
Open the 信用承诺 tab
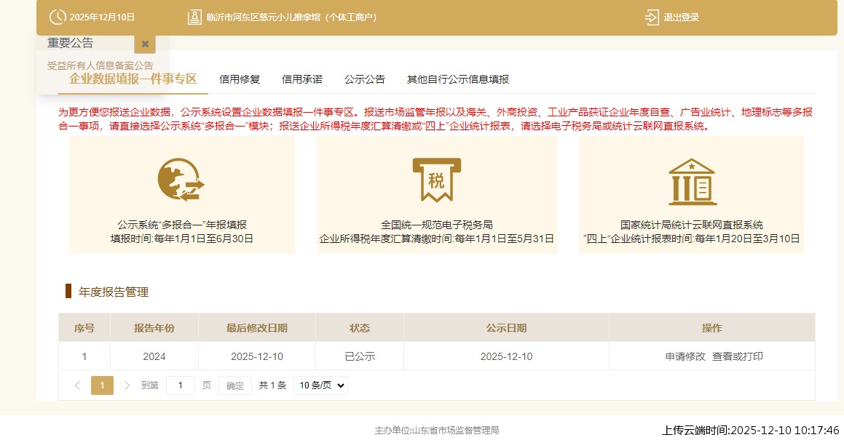[x=301, y=79]
